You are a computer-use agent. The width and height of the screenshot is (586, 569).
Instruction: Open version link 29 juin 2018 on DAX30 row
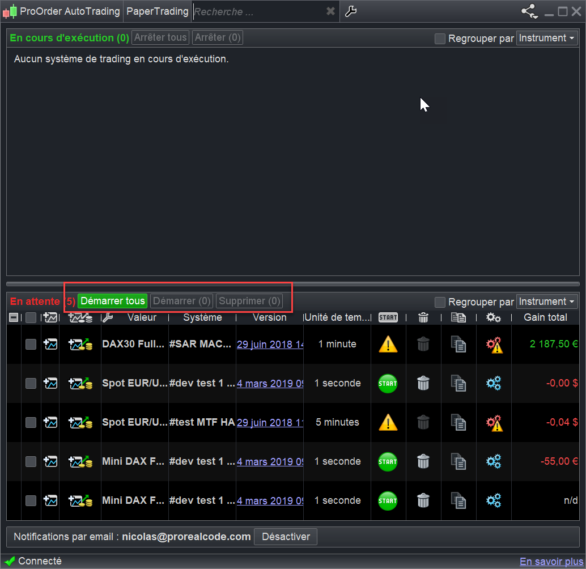(270, 344)
